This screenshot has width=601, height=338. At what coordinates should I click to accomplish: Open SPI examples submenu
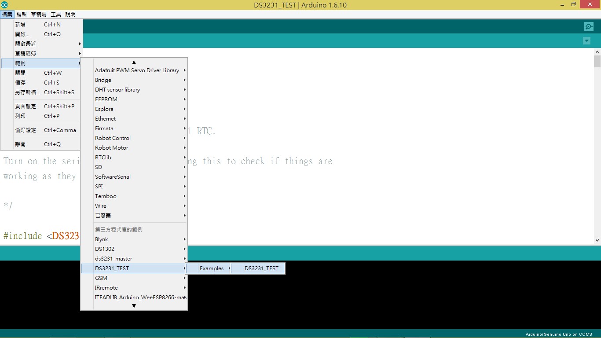point(134,187)
